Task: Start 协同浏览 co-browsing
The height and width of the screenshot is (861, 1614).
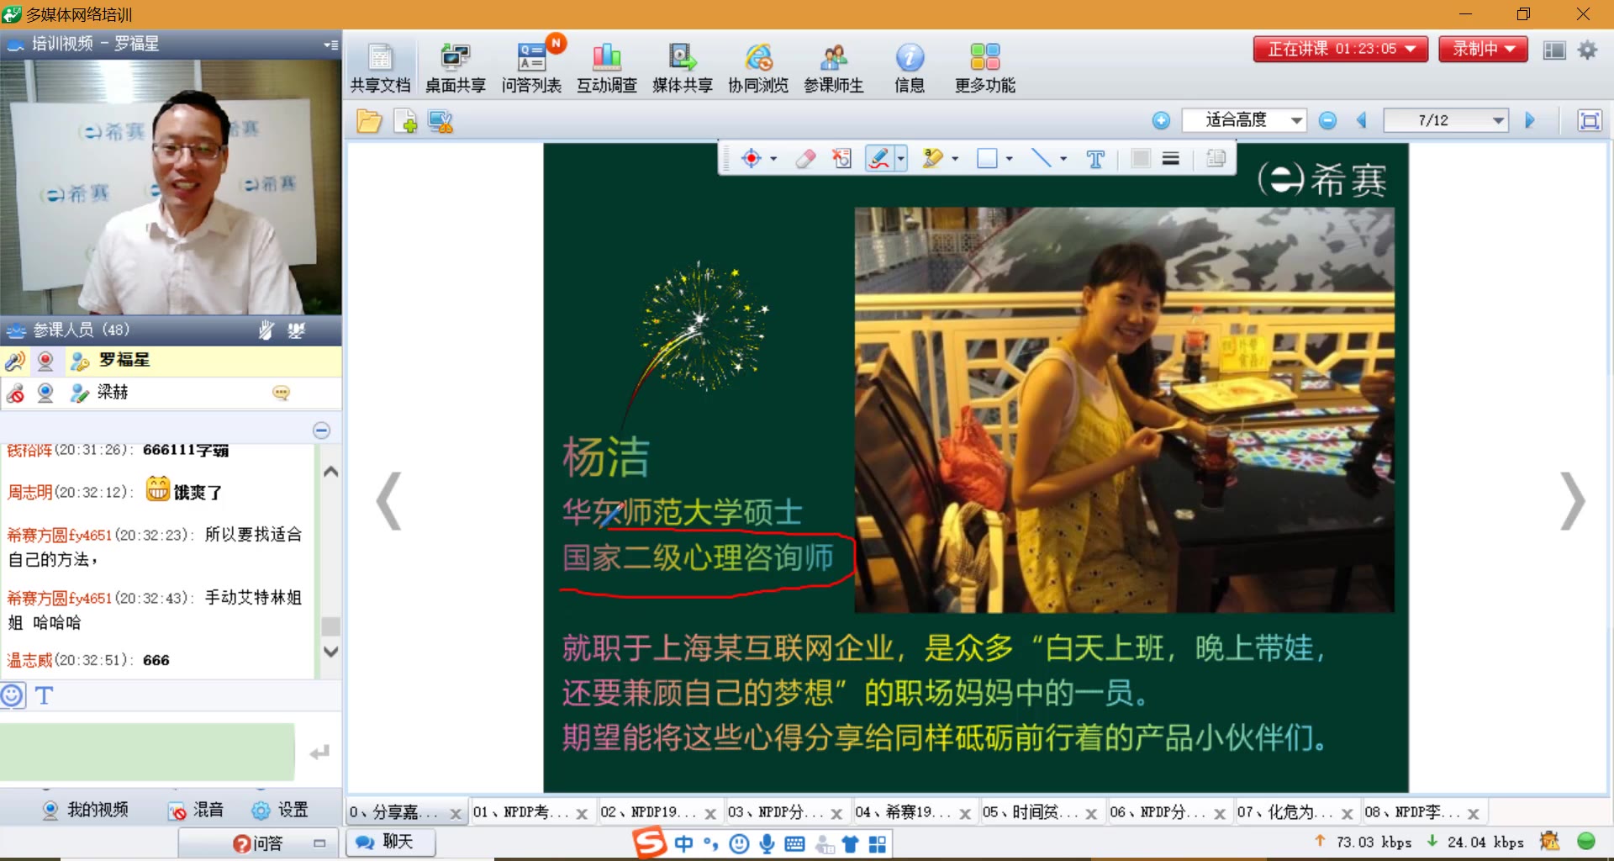Action: (758, 67)
